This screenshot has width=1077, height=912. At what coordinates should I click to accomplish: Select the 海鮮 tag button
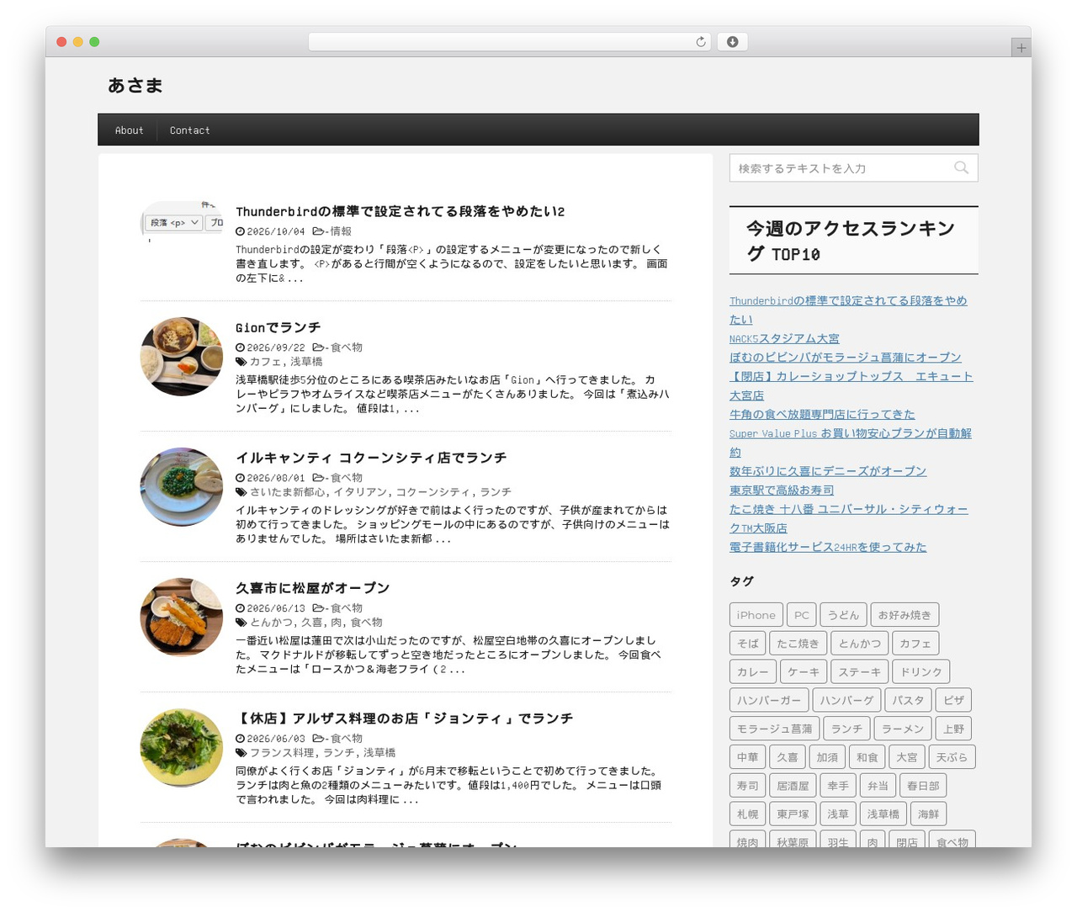coord(929,814)
